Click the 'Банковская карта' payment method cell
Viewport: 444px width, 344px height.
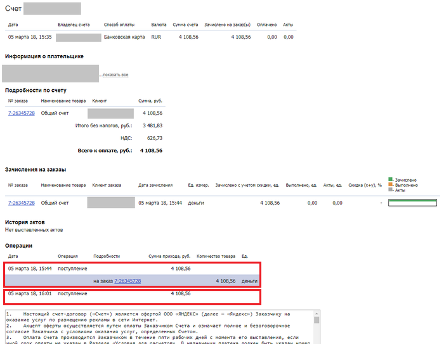123,37
